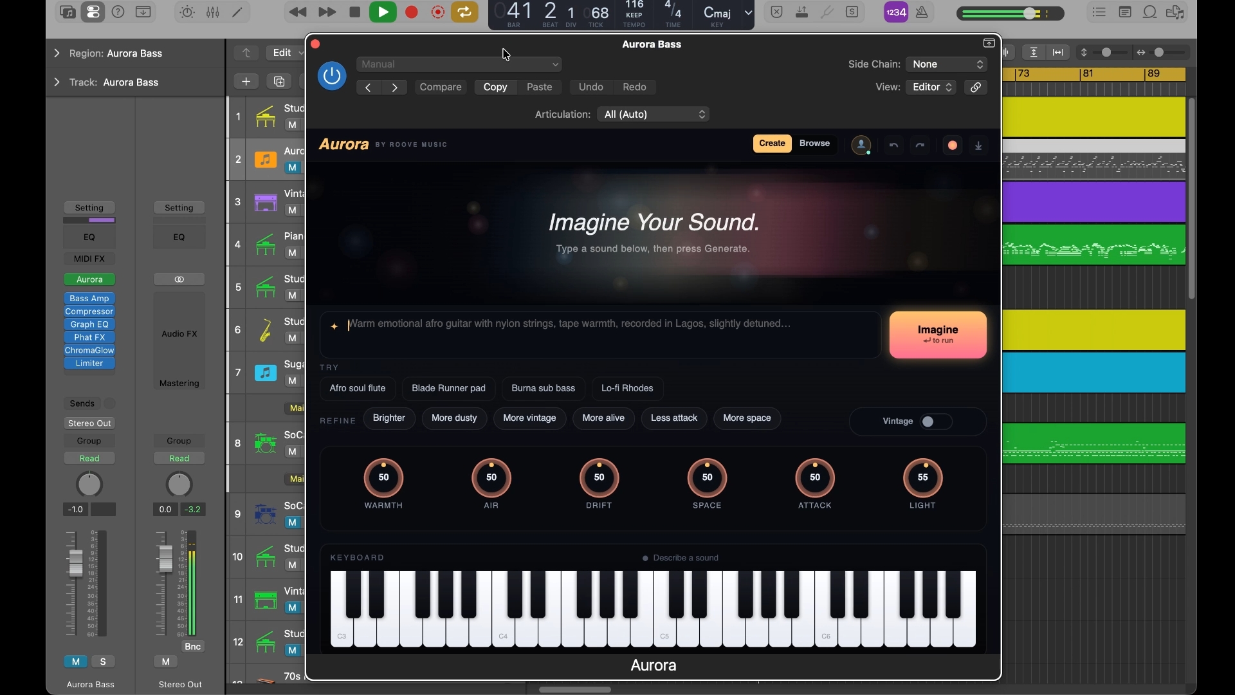1235x695 pixels.
Task: Click the Aurora download arrow icon
Action: (979, 146)
